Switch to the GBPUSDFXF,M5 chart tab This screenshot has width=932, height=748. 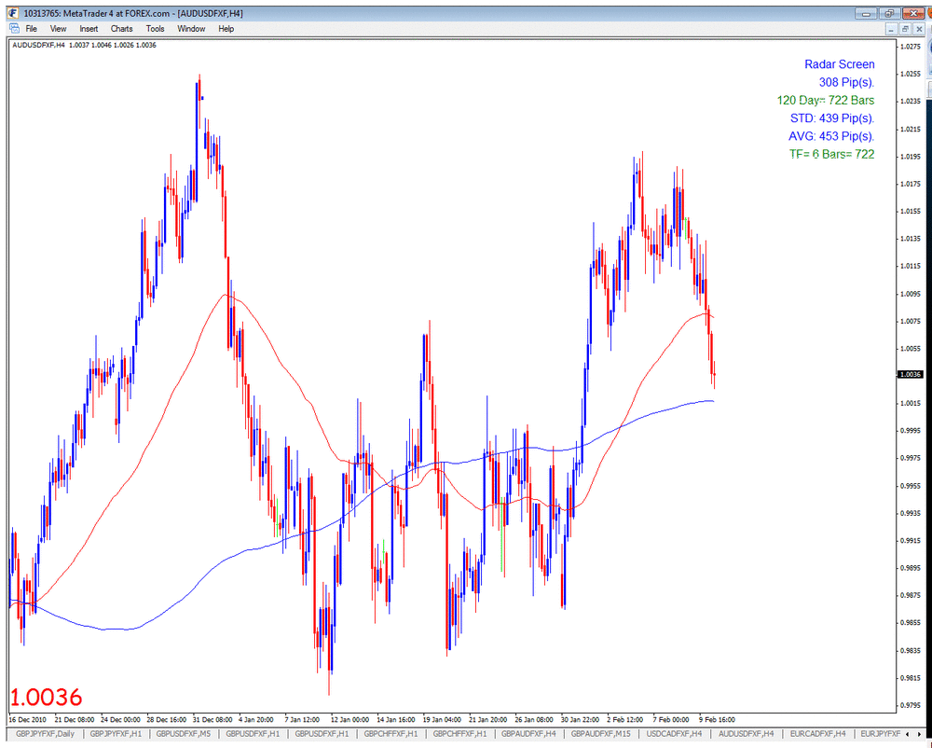point(183,734)
